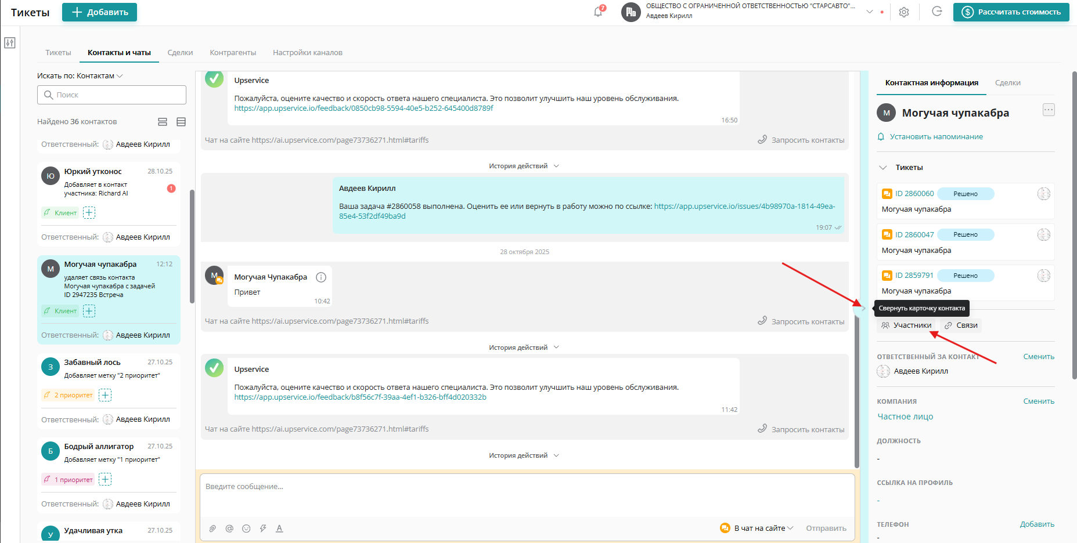1077x543 pixels.
Task: Switch to the Сделки tab in contact panel
Action: (x=1008, y=82)
